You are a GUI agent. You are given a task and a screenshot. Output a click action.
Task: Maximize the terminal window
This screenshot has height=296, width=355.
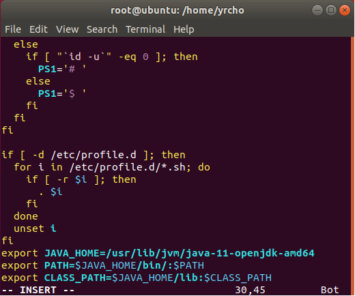[331, 10]
